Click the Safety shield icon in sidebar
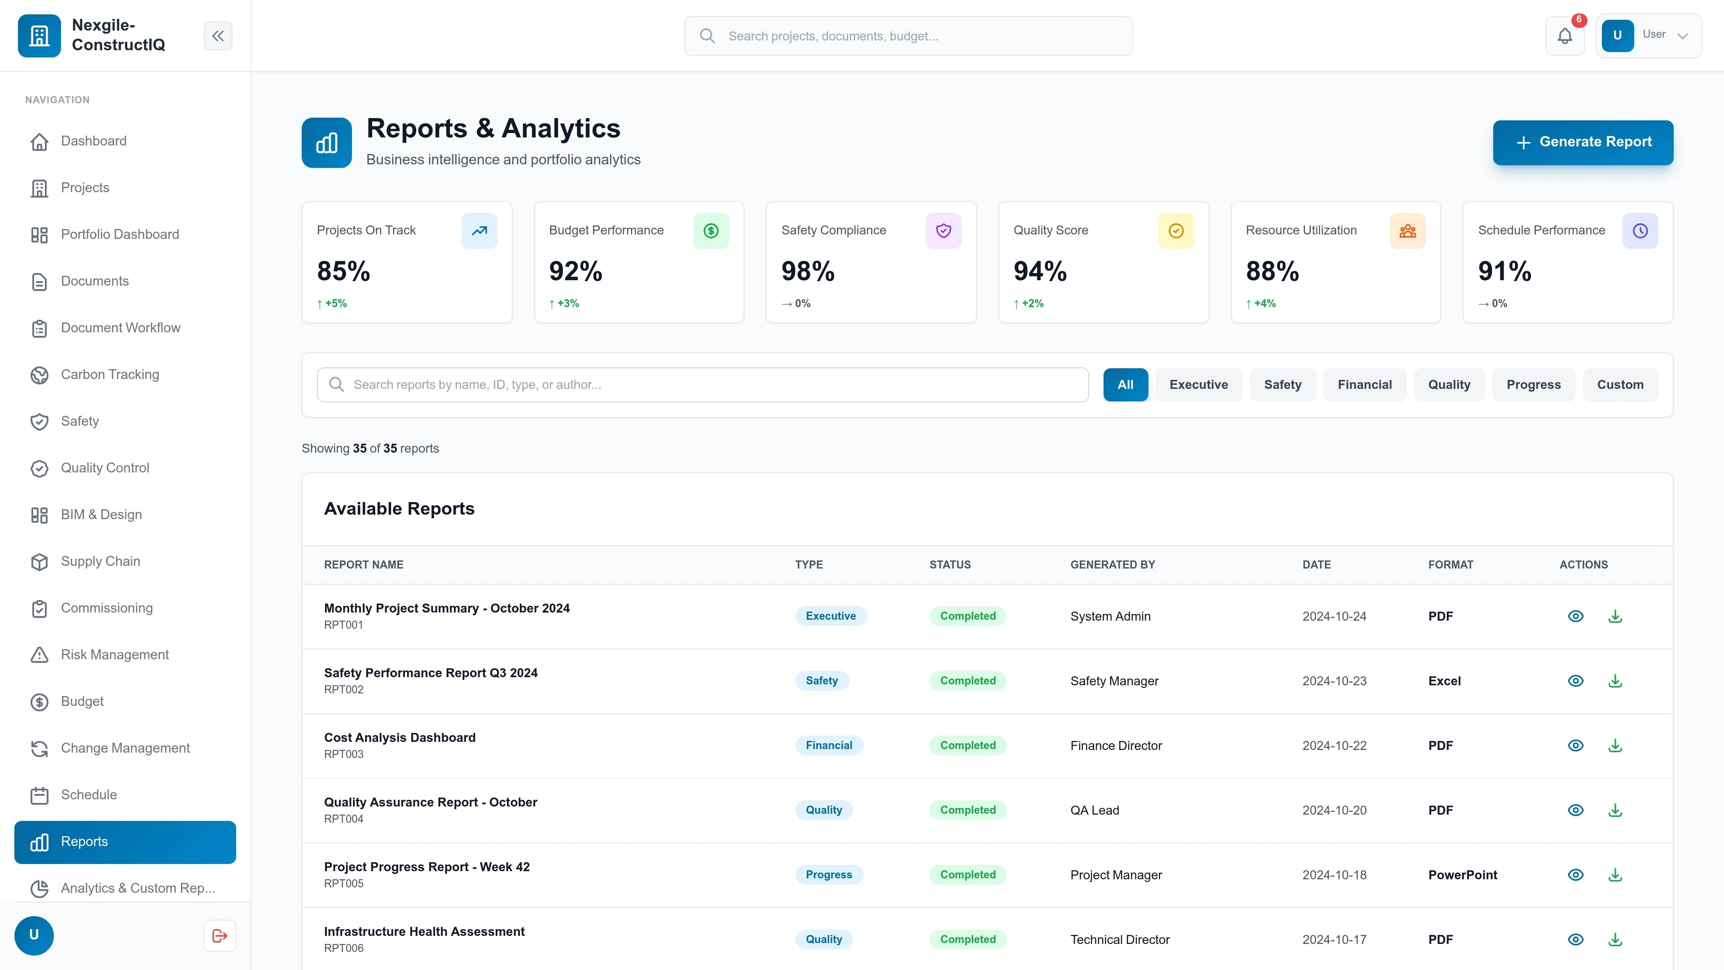1724x970 pixels. (x=39, y=421)
